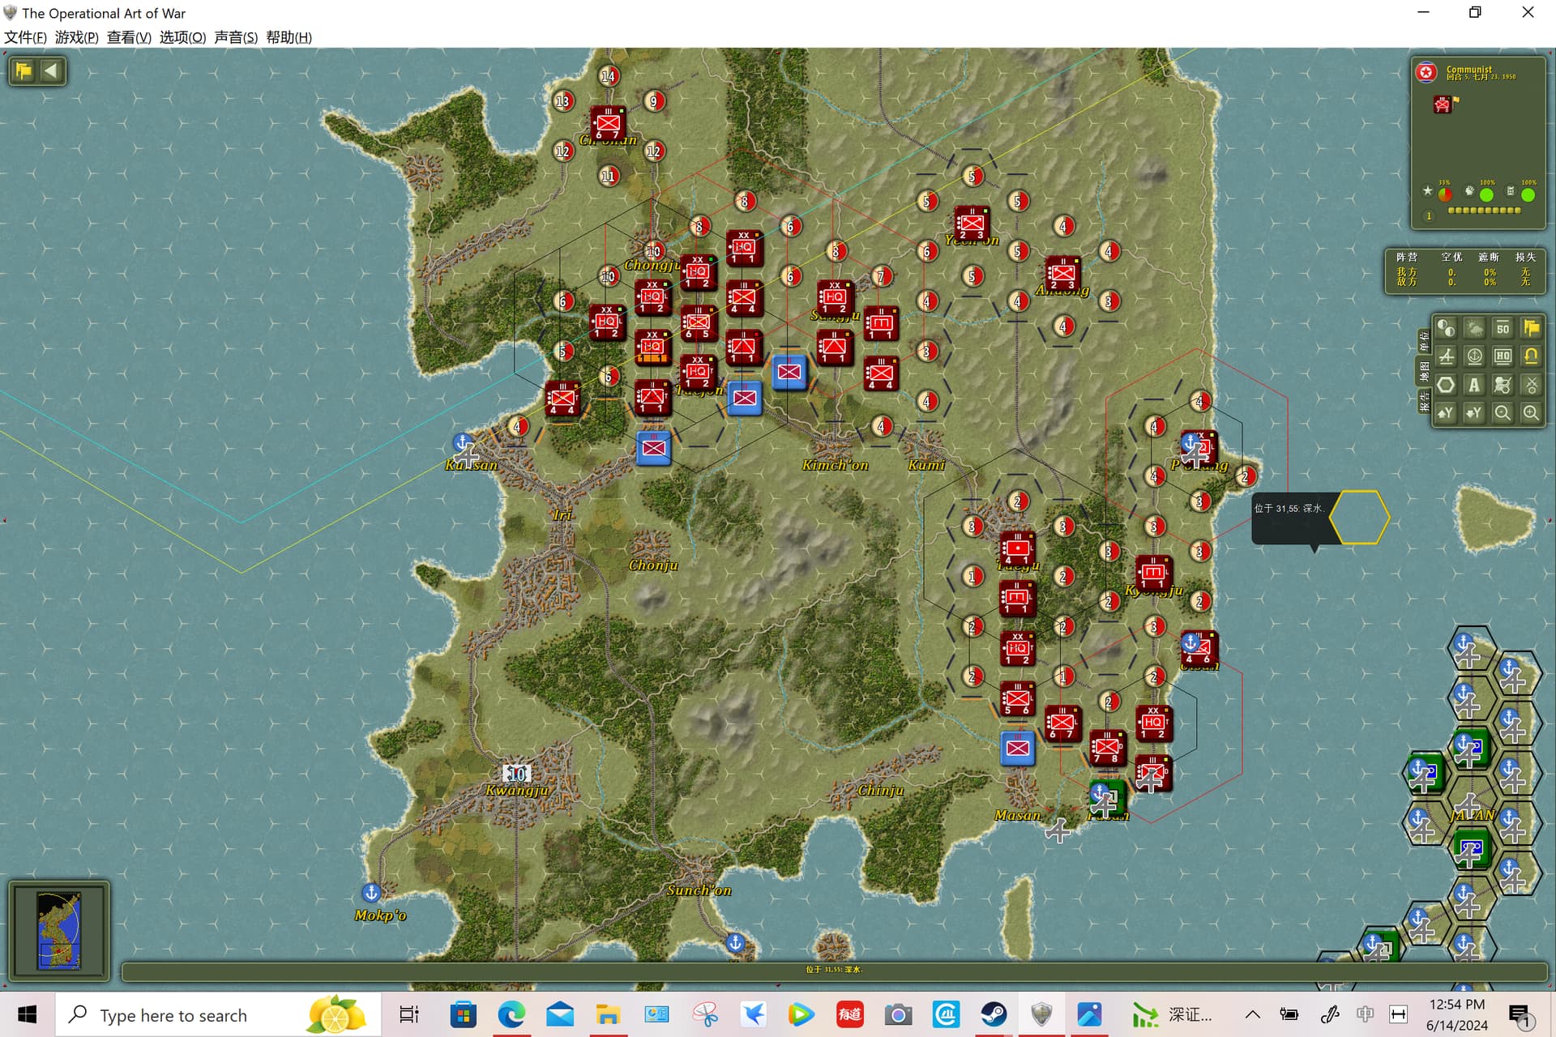Open Task View from the taskbar
1556x1037 pixels.
[x=409, y=1014]
